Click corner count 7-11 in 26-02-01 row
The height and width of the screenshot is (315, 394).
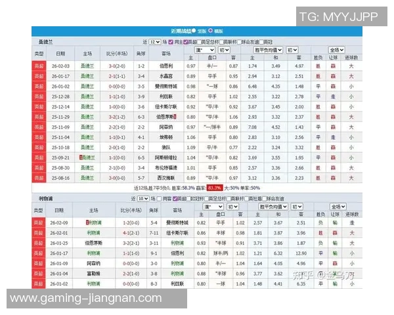[154, 233]
